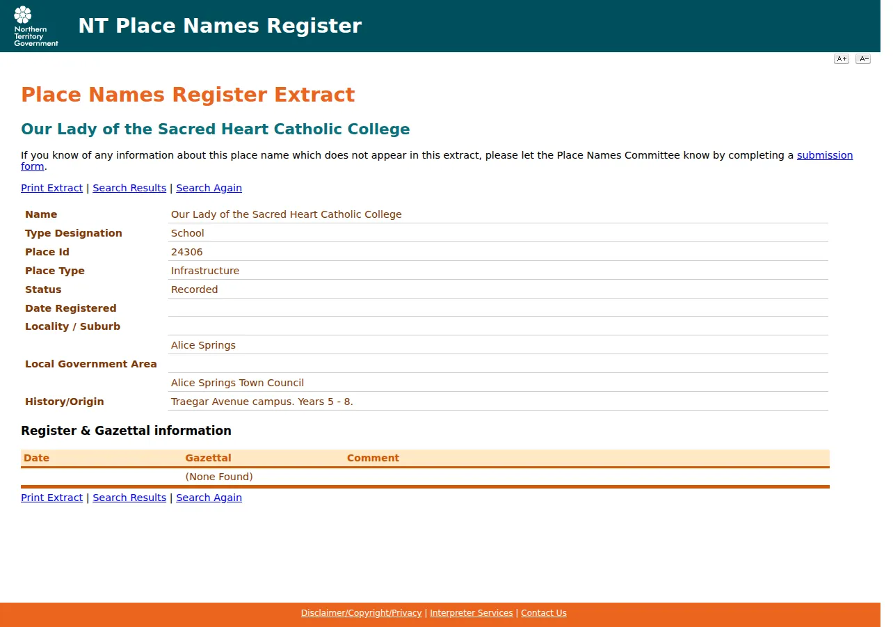Click the Northern Territory Government logo
This screenshot has height=627, width=893.
[36, 26]
